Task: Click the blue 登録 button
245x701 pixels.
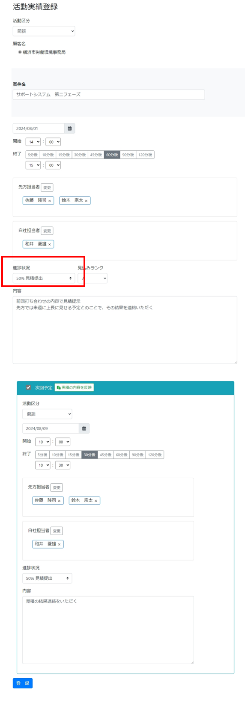Action: tap(23, 683)
